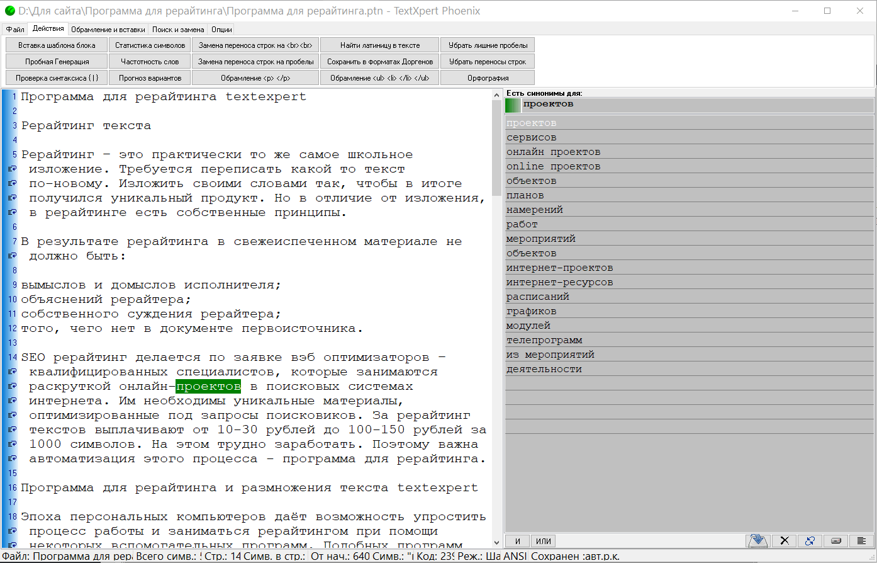Click the wrap arrow icon below line 14

point(12,372)
